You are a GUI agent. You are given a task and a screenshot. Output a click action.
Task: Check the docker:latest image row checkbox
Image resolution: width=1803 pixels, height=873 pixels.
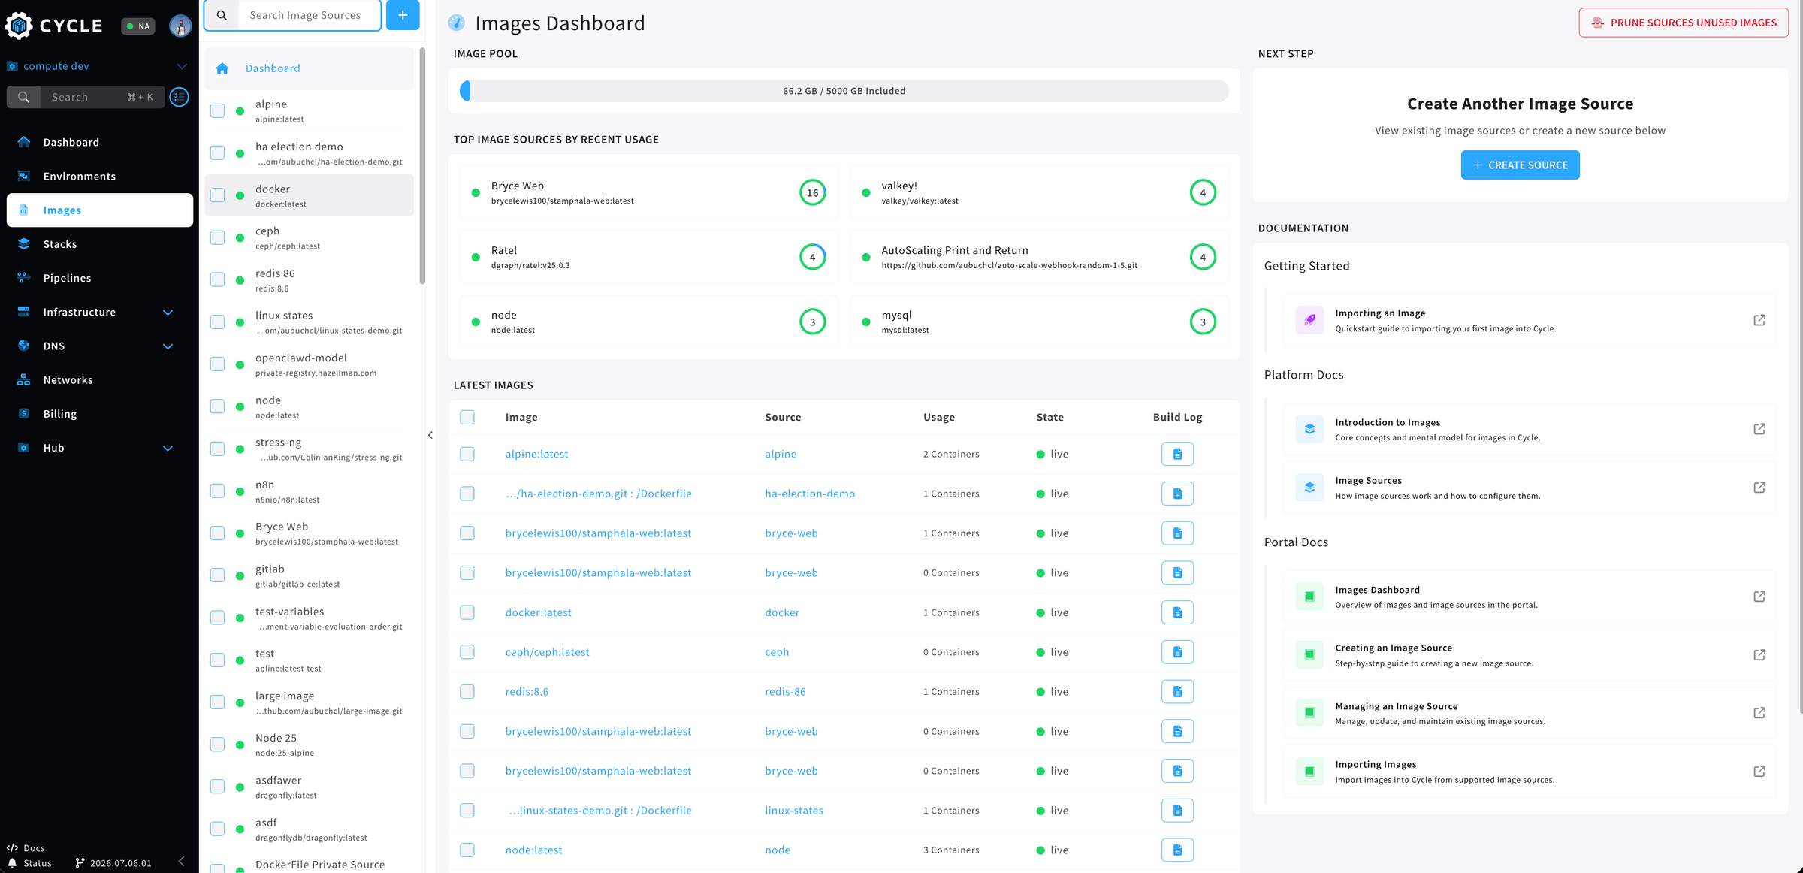point(467,612)
